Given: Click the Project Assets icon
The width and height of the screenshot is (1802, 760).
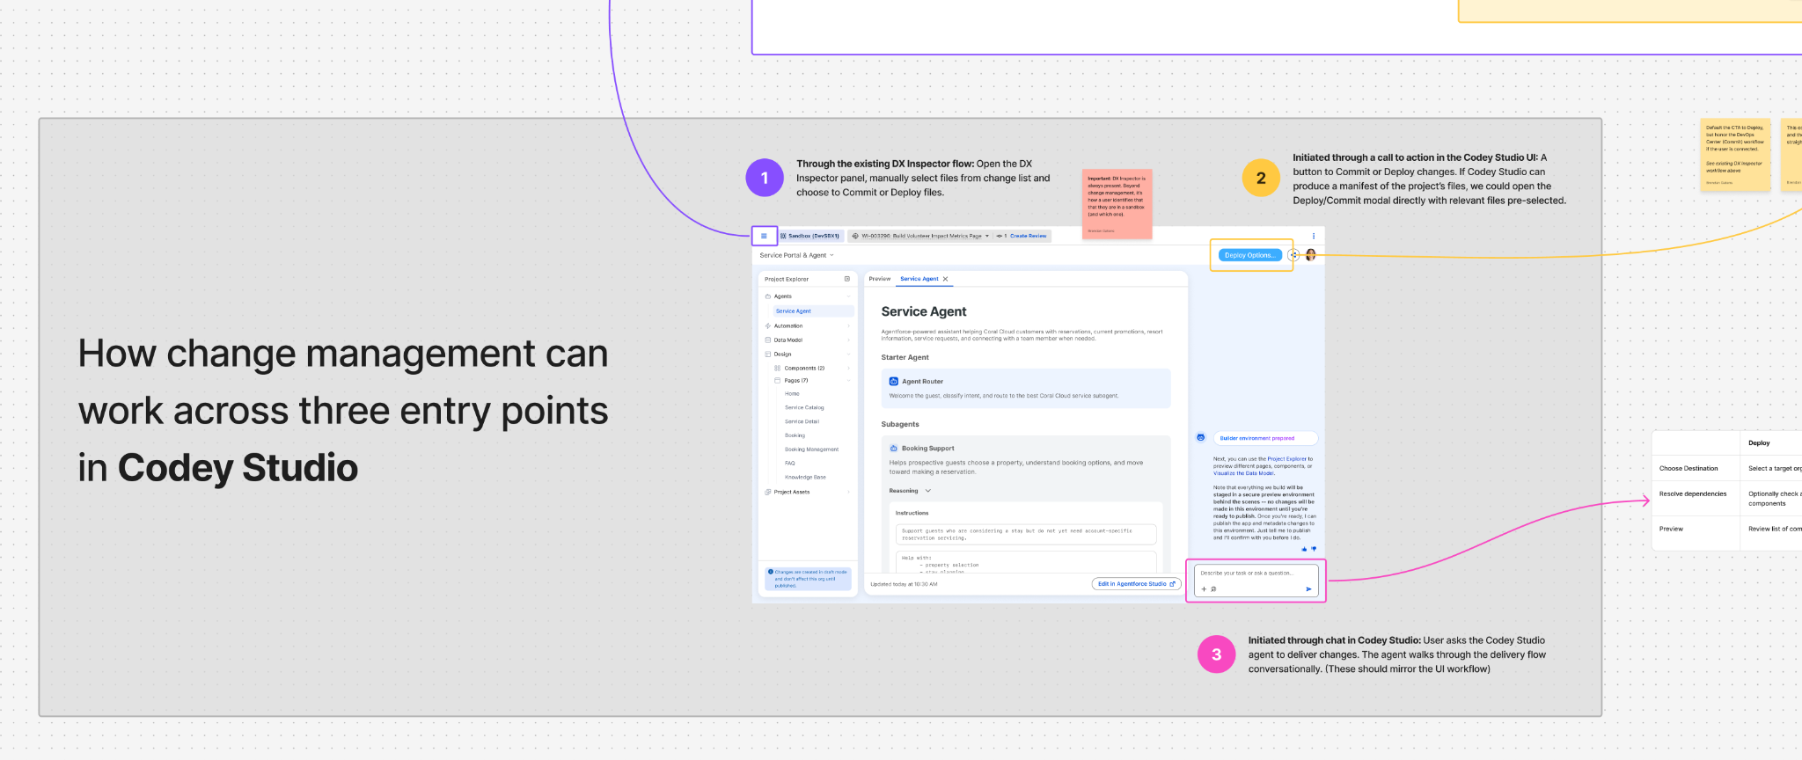Looking at the screenshot, I should click(768, 492).
